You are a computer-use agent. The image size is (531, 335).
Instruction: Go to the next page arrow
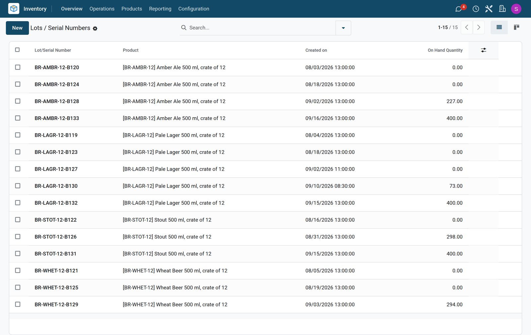pyautogui.click(x=479, y=28)
